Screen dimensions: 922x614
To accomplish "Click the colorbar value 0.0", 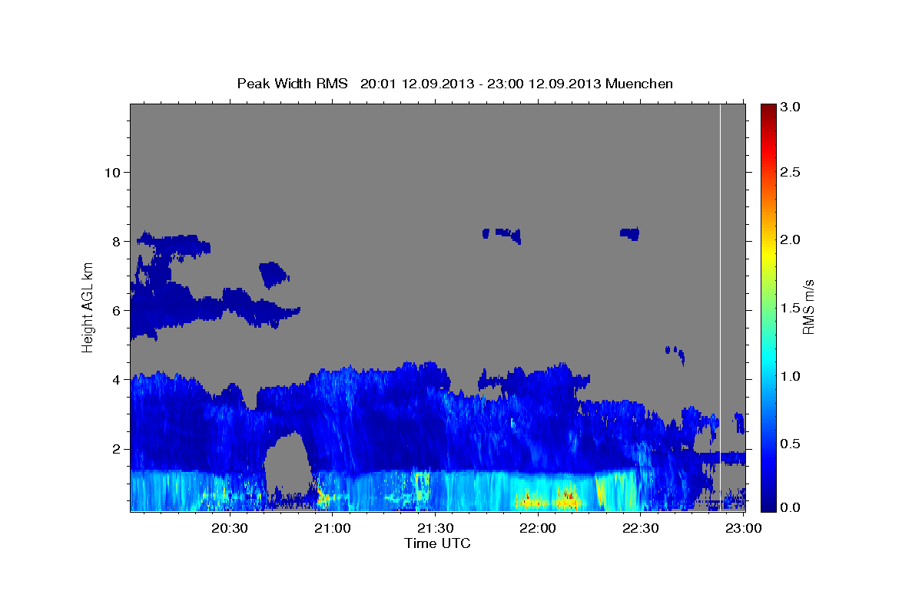I will pyautogui.click(x=792, y=507).
